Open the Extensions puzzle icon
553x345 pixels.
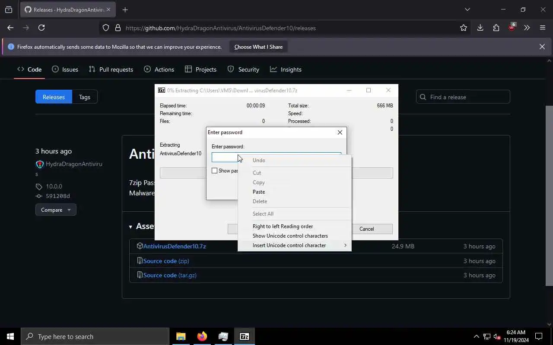click(x=496, y=28)
